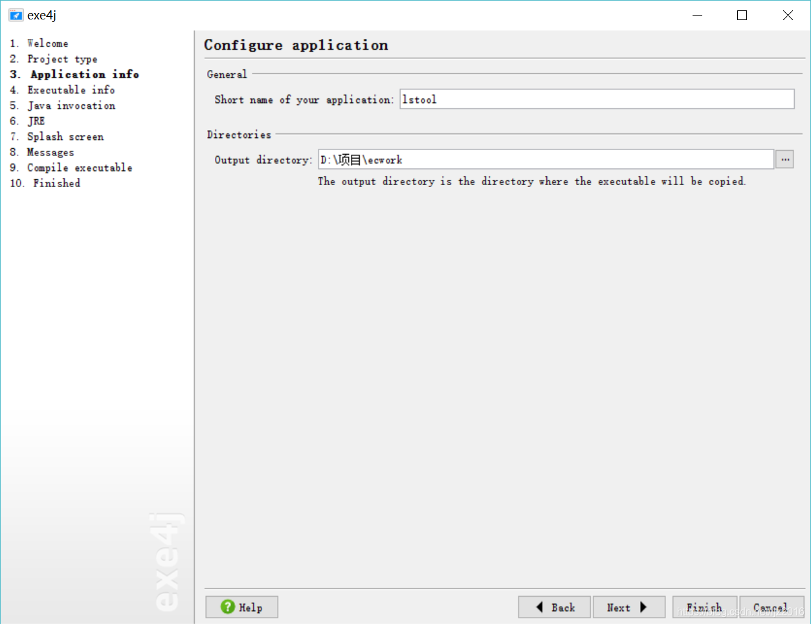This screenshot has height=624, width=811.
Task: Maximize the exe4j window
Action: (x=742, y=15)
